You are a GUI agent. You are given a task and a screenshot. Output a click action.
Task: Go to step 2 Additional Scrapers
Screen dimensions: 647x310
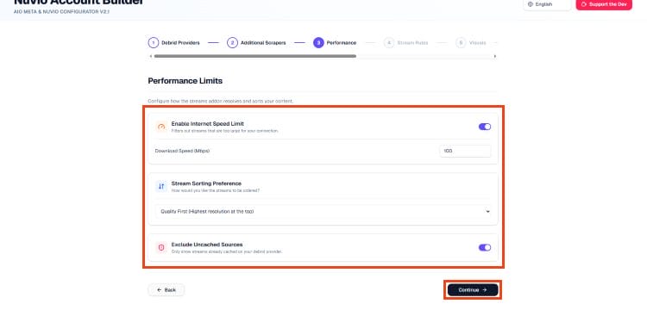pyautogui.click(x=256, y=43)
